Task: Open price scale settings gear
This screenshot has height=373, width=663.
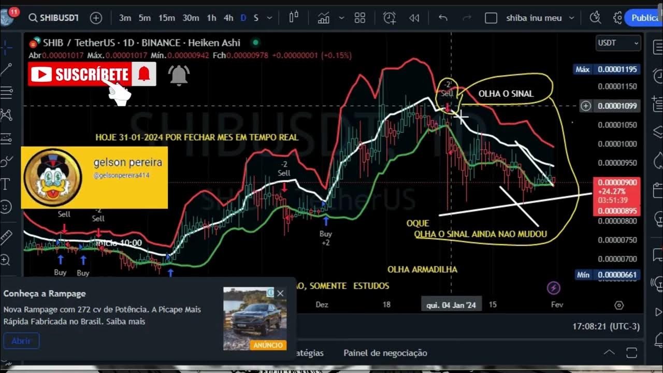Action: [619, 305]
